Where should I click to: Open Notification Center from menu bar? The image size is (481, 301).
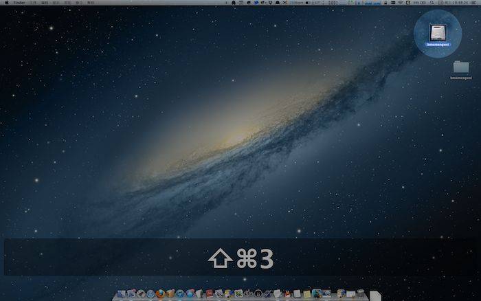pos(474,3)
